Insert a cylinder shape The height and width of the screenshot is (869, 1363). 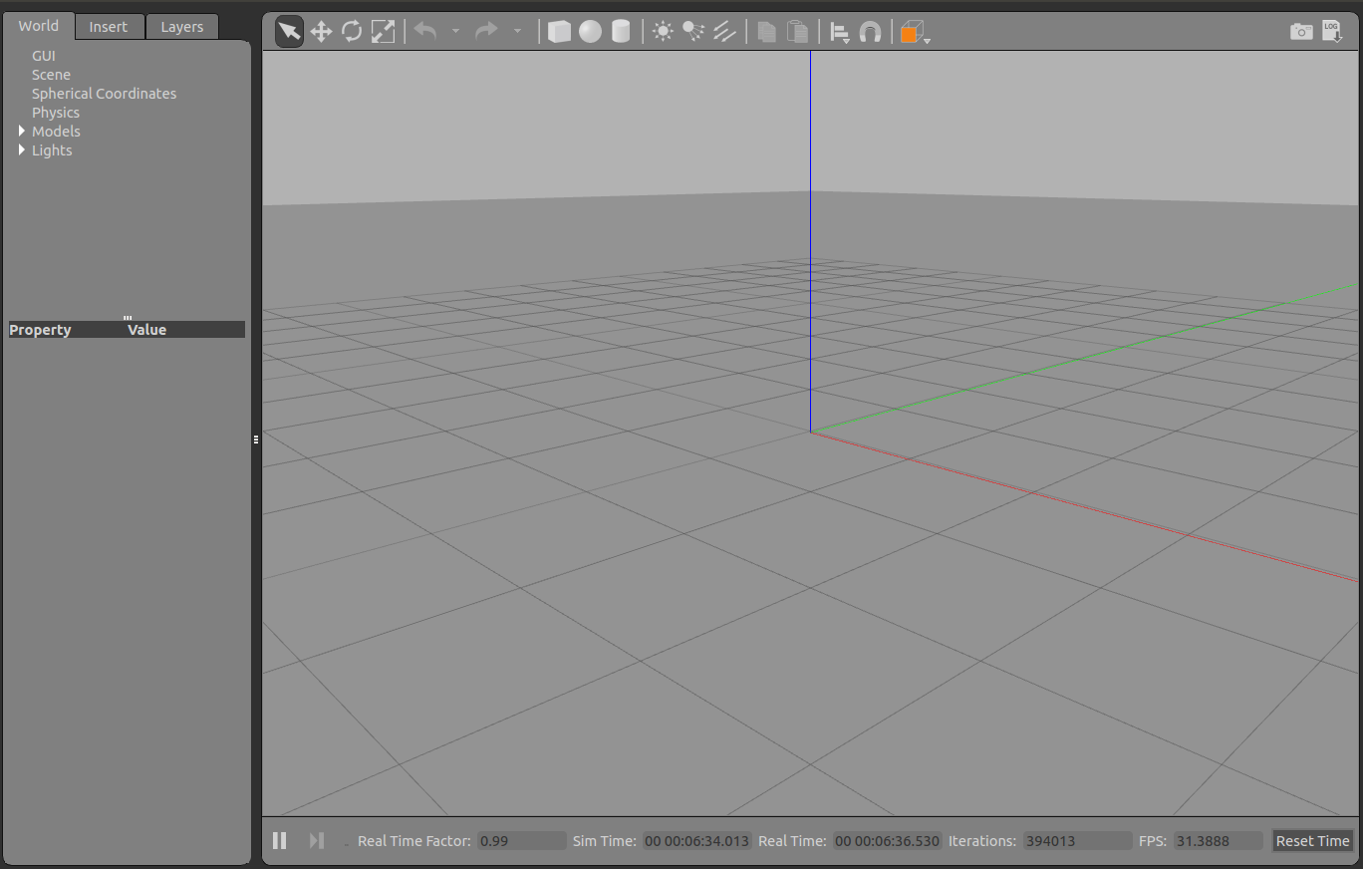[x=621, y=32]
